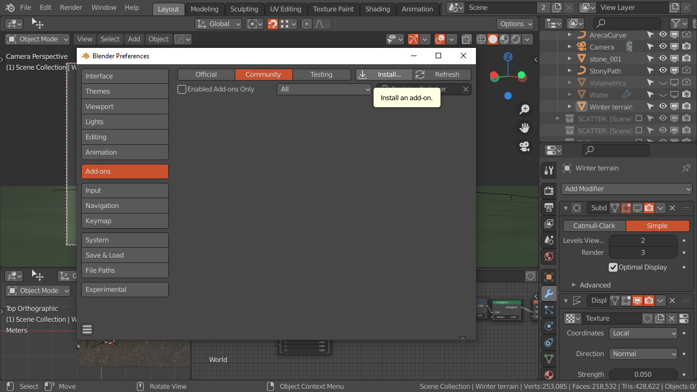Activate the Zoom icon in viewport sidebar
Image resolution: width=697 pixels, height=392 pixels.
[524, 109]
